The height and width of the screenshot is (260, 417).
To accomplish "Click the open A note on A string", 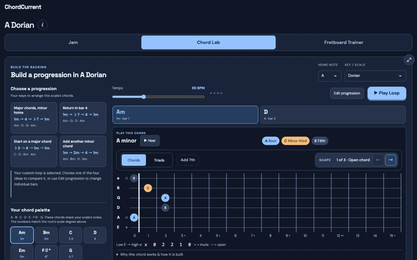I will [x=134, y=217].
